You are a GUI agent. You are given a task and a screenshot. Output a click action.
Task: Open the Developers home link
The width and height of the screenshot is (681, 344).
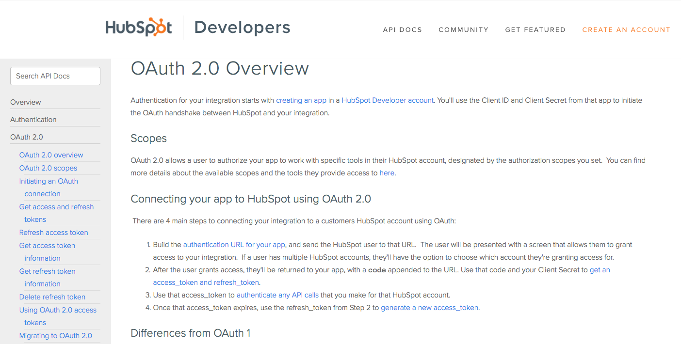(x=242, y=28)
